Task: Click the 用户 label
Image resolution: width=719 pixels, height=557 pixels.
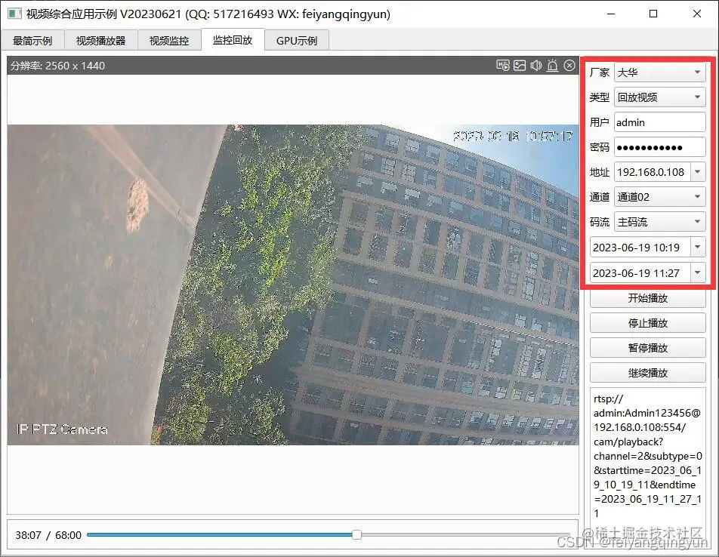Action: [x=600, y=122]
